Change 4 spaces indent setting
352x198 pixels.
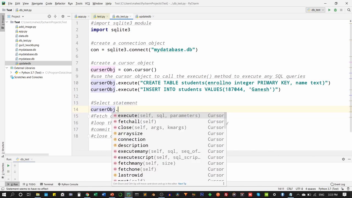point(310,189)
